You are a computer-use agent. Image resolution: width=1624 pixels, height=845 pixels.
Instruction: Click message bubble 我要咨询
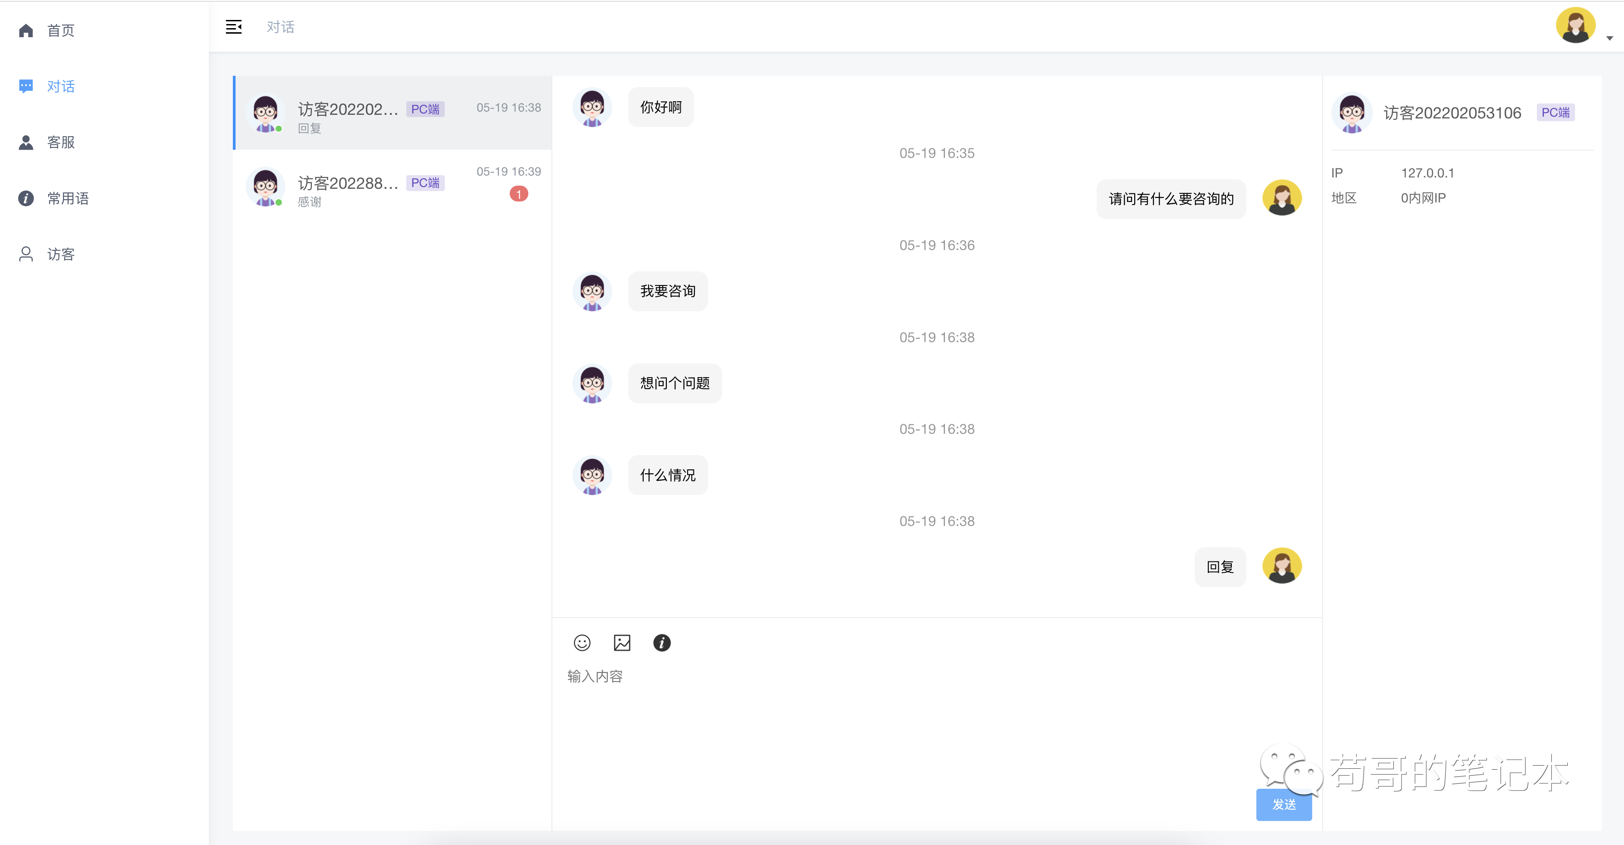[x=668, y=291]
